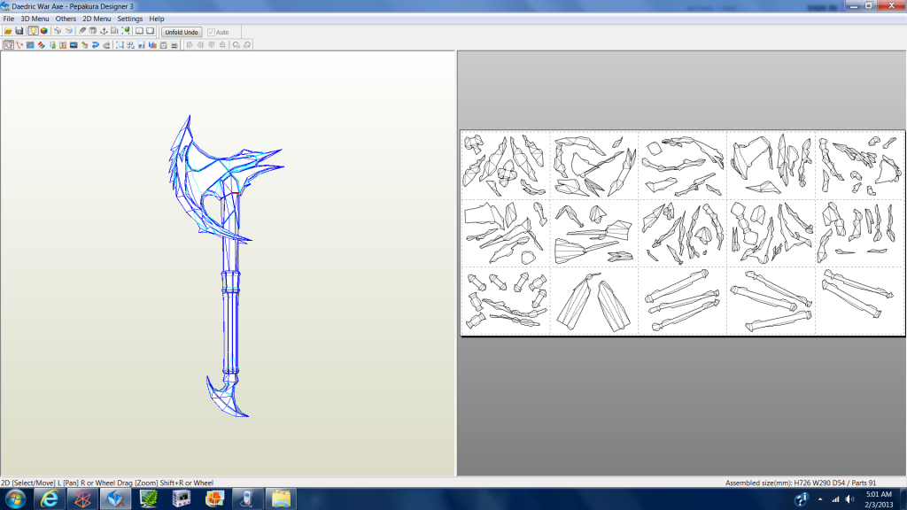Screen dimensions: 907x510
Task: Click the arrange parts grid icon
Action: [x=131, y=45]
